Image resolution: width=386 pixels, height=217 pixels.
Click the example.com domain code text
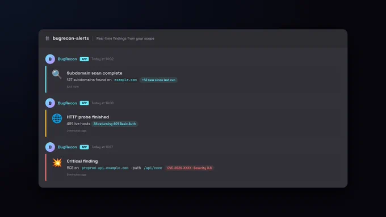click(x=125, y=80)
